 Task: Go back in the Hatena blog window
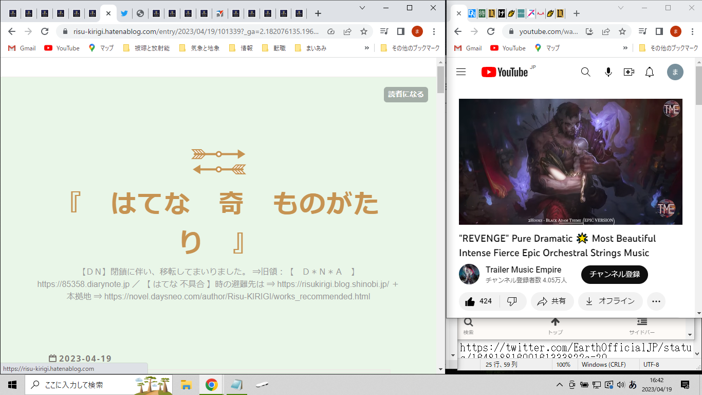(12, 31)
